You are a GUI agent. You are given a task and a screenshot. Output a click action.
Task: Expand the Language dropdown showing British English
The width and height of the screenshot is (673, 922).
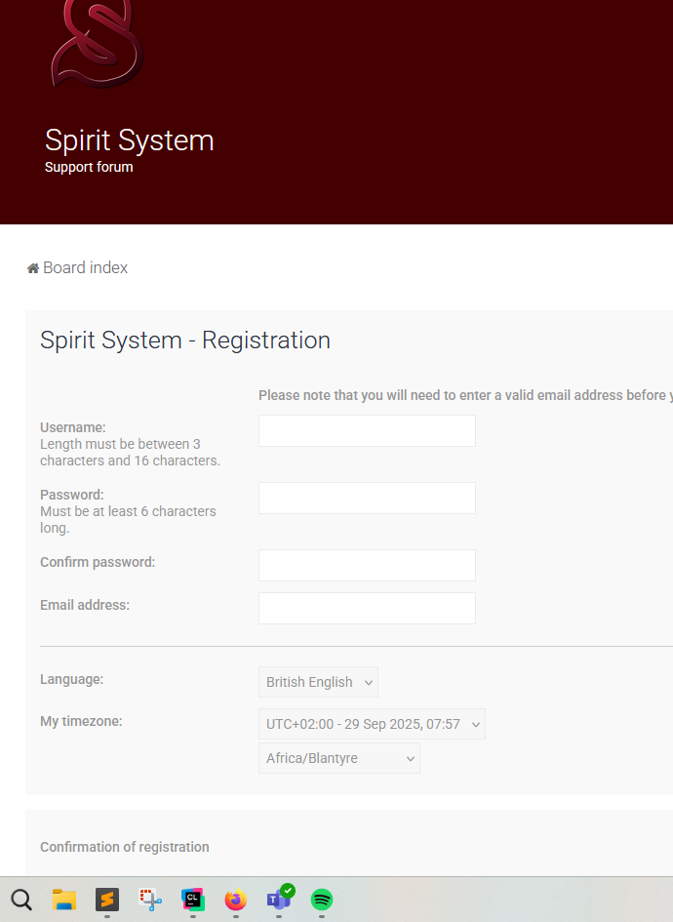[x=318, y=682]
